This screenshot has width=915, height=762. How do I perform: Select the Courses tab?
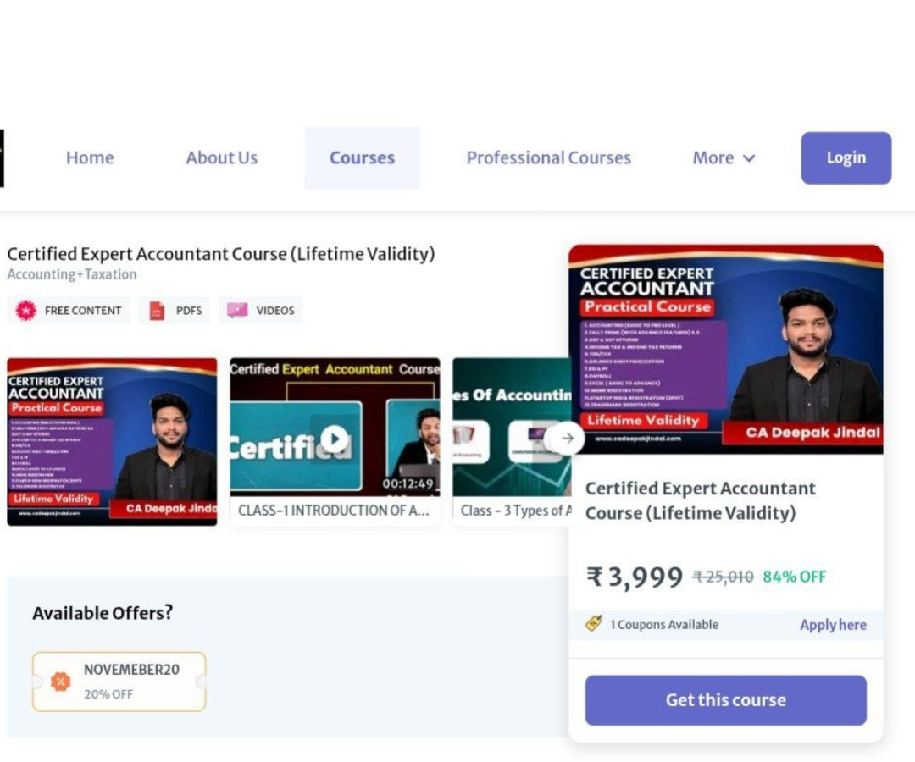[x=362, y=158]
